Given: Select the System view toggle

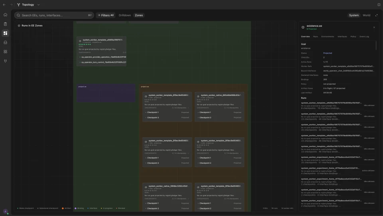Looking at the screenshot, I should coord(354,15).
